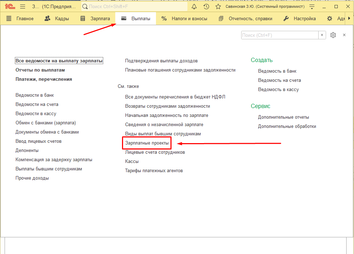Open the hamburger service menu in title bar
The width and height of the screenshot is (354, 254).
[x=23, y=7]
